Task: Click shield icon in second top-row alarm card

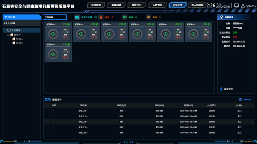Action: 81,34
